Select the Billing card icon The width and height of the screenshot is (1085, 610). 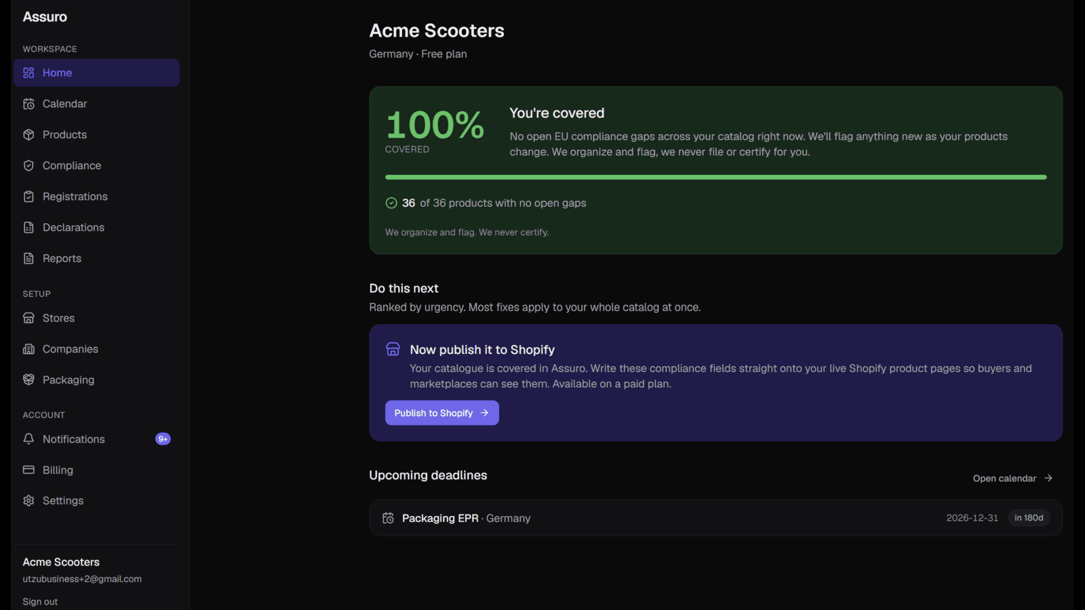pos(28,470)
